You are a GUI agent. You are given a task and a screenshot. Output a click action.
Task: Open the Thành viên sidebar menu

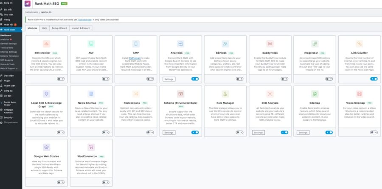click(11, 86)
